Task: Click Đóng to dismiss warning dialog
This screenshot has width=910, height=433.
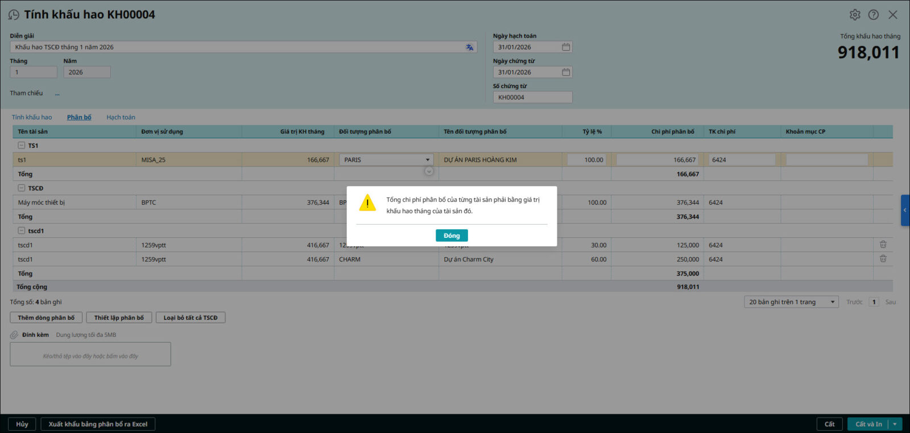Action: (452, 236)
